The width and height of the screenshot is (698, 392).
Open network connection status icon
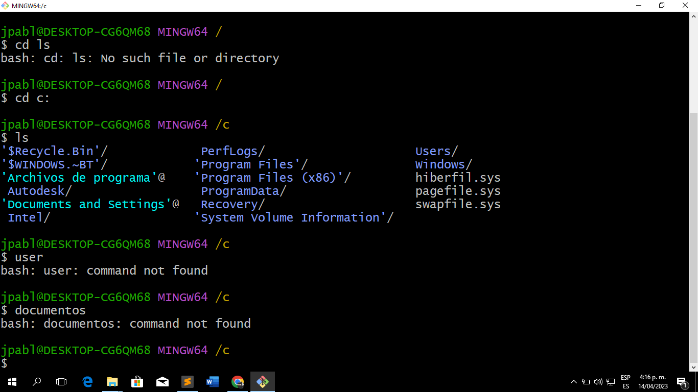click(x=611, y=382)
